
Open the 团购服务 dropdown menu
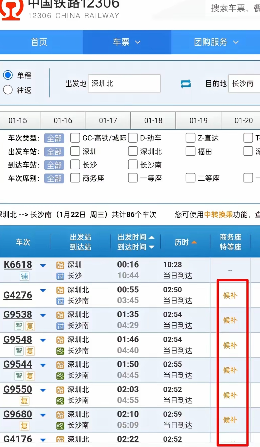216,42
